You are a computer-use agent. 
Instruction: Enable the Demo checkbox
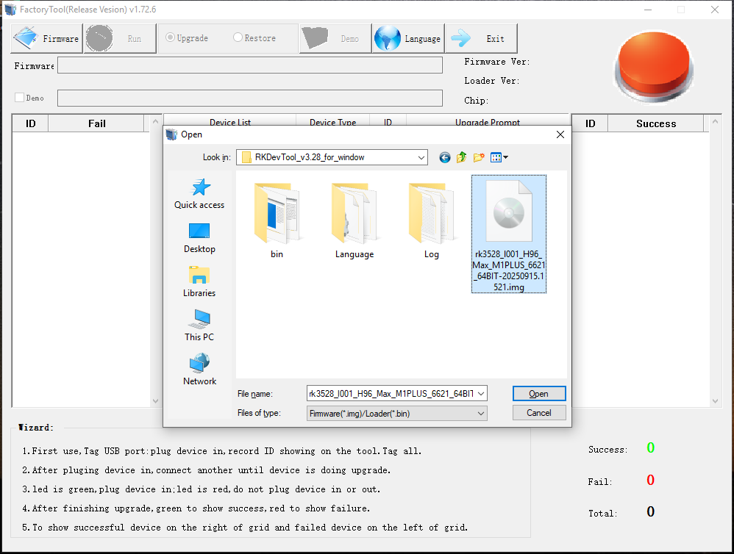(x=20, y=98)
